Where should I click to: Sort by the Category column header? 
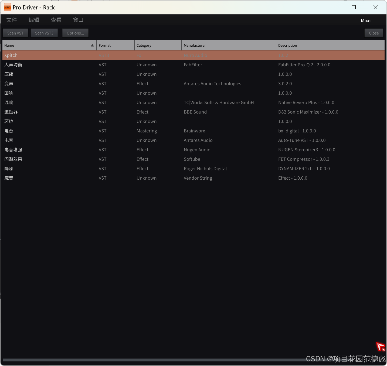158,45
